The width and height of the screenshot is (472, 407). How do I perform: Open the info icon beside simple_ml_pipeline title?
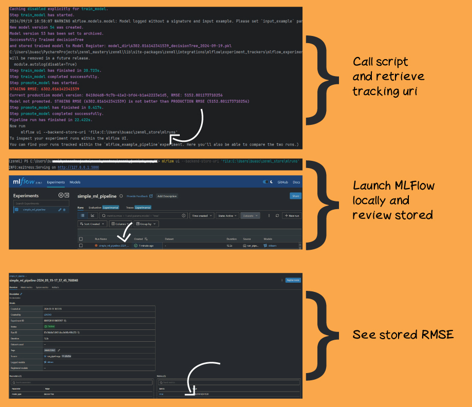click(121, 196)
